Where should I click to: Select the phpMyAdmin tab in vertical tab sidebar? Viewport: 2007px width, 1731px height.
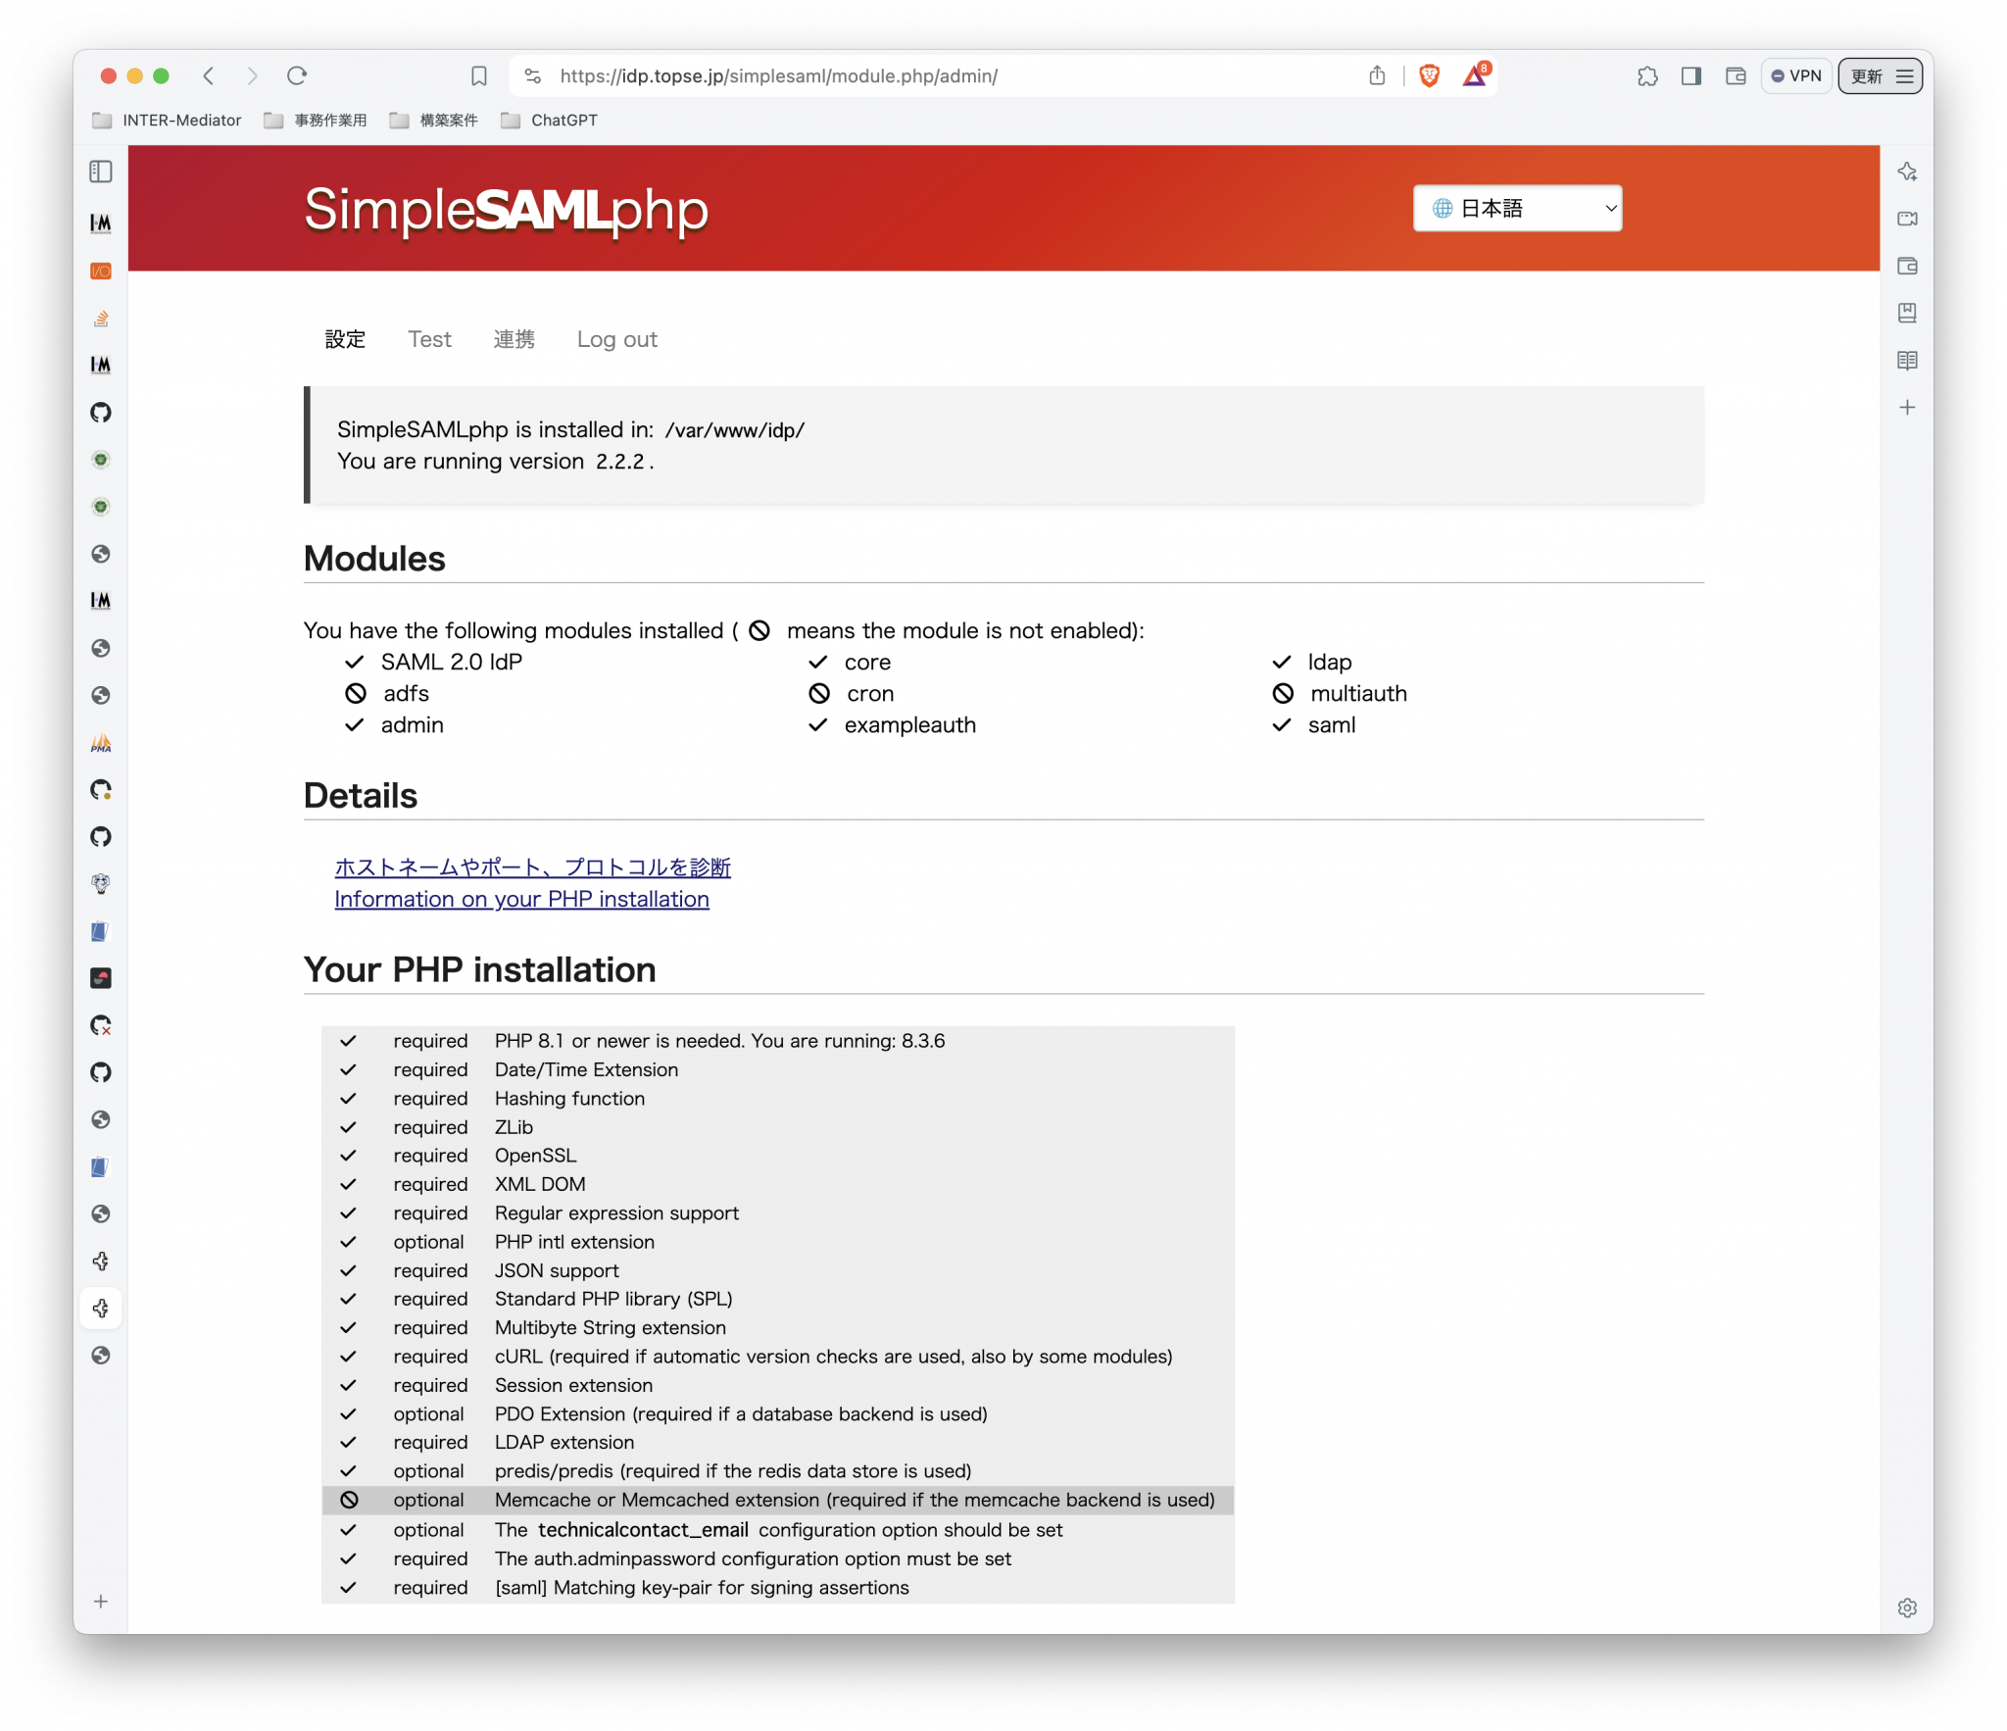[x=101, y=743]
